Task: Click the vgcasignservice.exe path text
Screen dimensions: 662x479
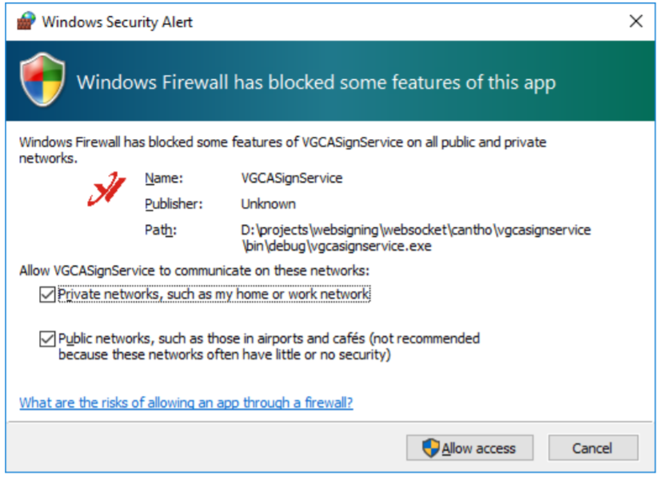Action: pos(416,238)
